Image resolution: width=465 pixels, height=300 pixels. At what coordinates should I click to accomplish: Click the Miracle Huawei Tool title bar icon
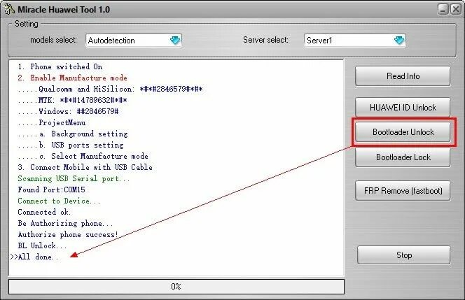(9, 9)
